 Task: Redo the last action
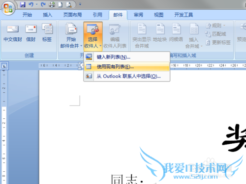click(43, 4)
